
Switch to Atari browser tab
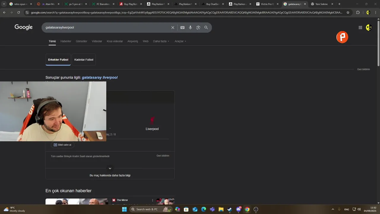tap(47, 4)
